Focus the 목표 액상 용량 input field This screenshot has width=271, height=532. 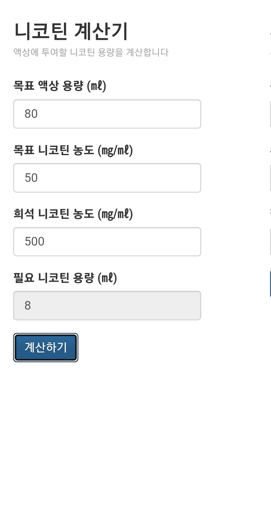click(x=107, y=114)
